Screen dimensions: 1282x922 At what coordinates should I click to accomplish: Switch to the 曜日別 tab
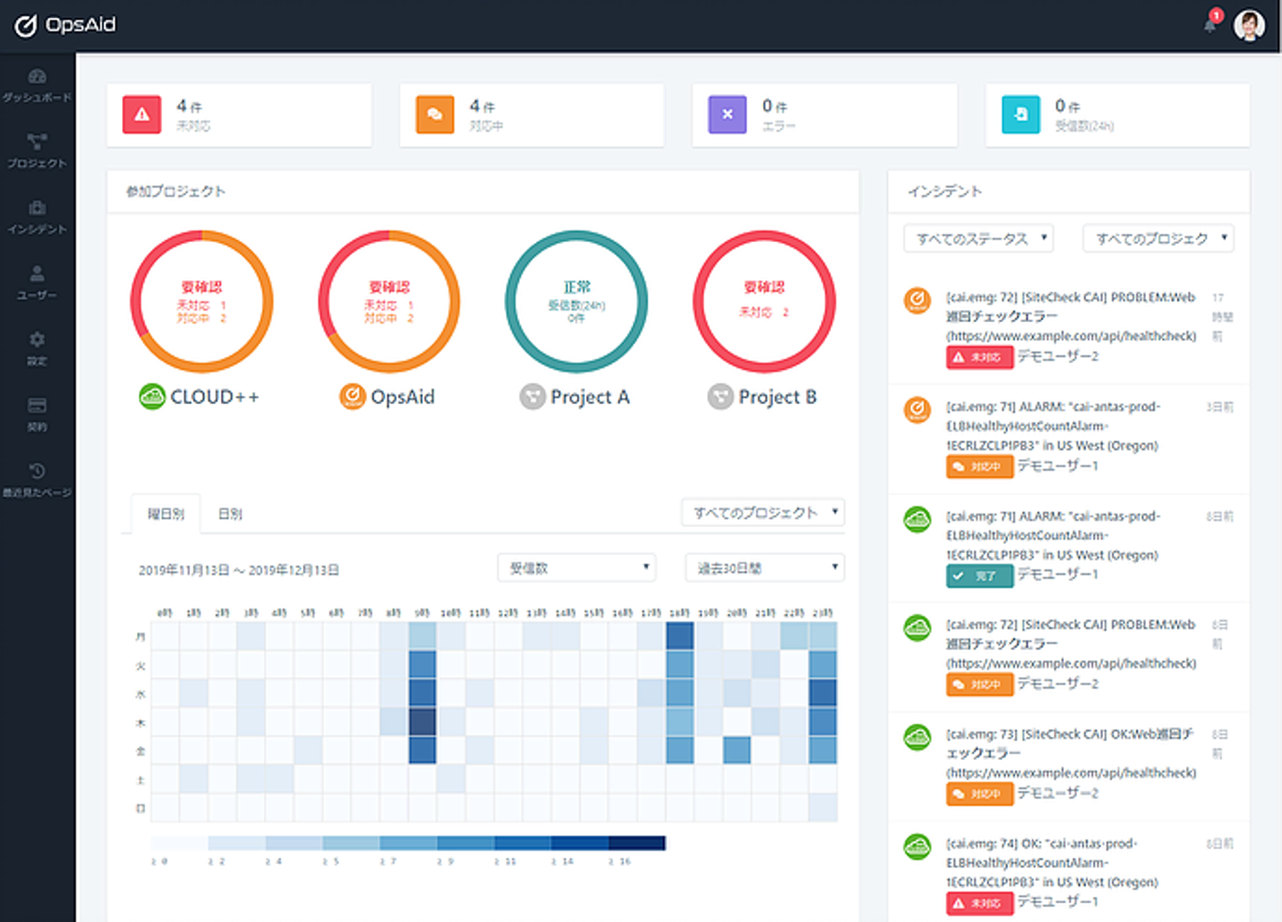pyautogui.click(x=166, y=514)
